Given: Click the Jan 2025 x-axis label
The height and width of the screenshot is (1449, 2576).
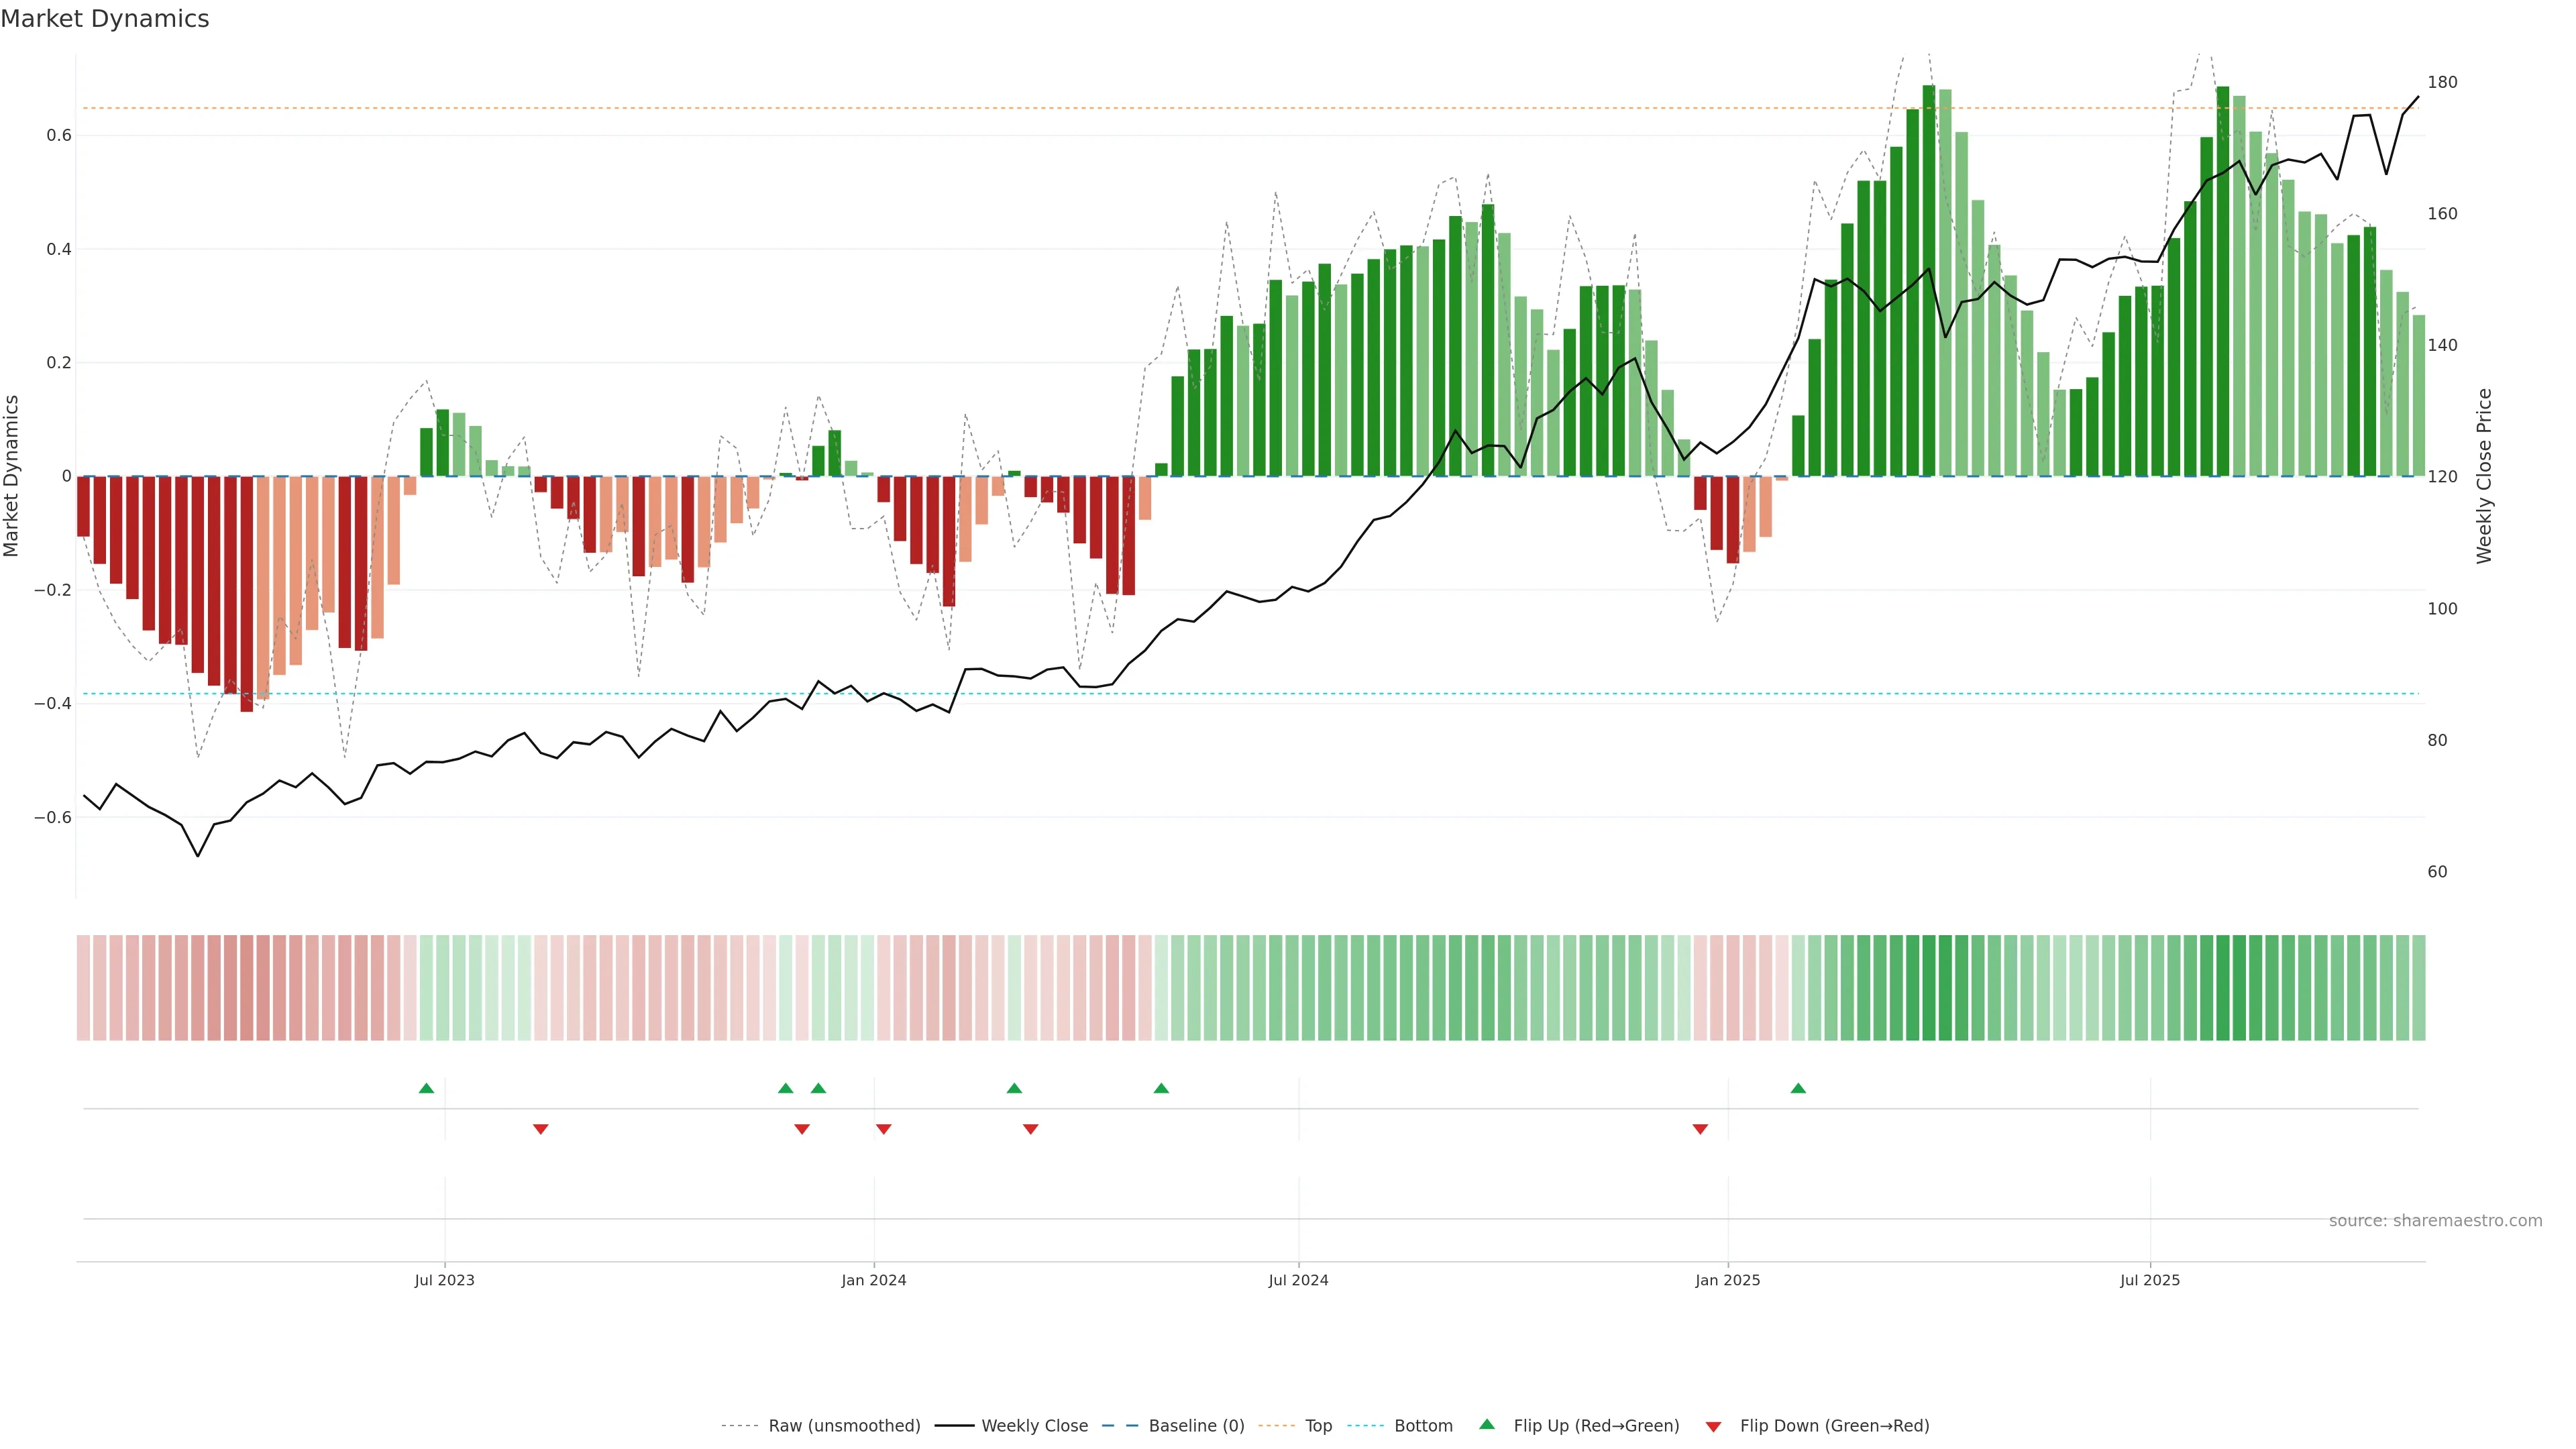Looking at the screenshot, I should (x=1727, y=1280).
